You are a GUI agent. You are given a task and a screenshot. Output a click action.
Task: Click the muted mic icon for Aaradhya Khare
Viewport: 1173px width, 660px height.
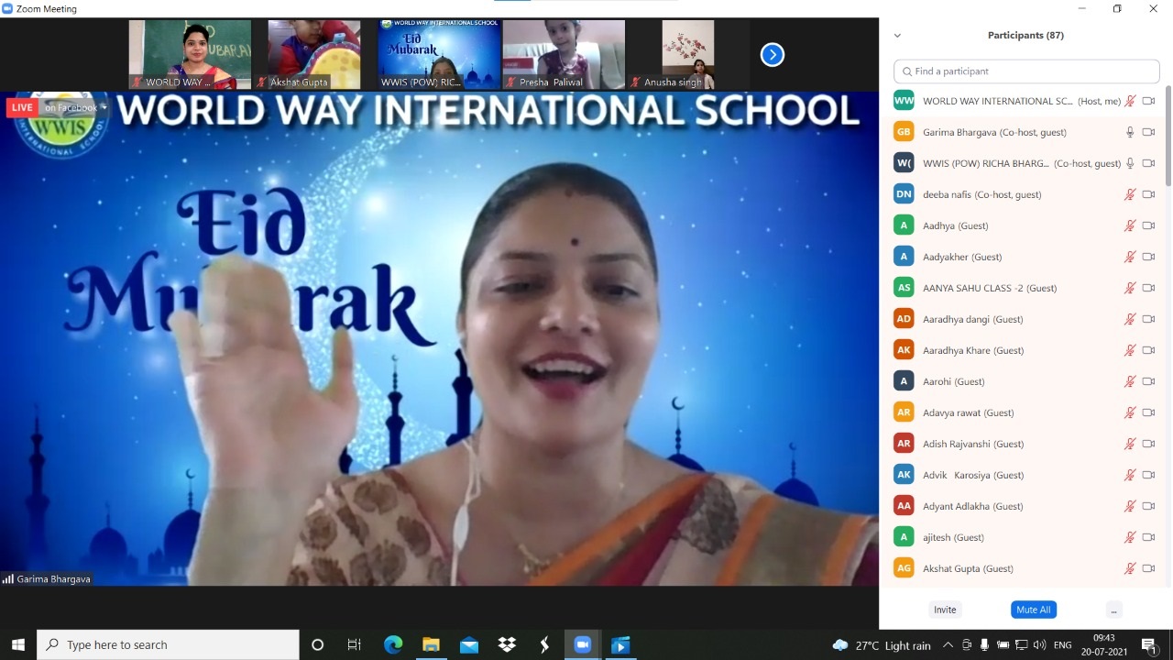(1130, 350)
